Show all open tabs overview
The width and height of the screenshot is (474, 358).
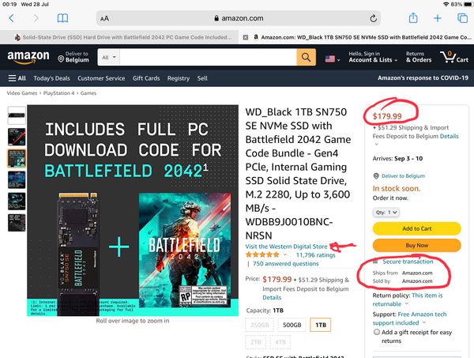point(462,18)
